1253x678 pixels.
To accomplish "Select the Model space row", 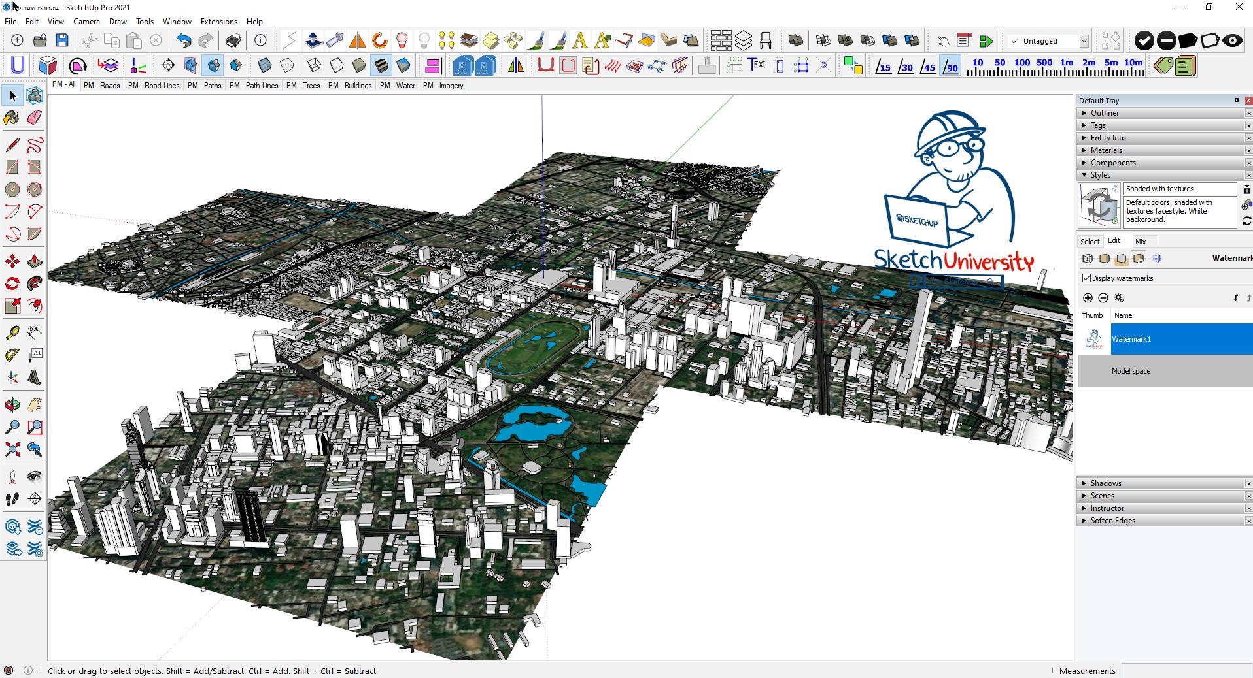I will 1165,371.
